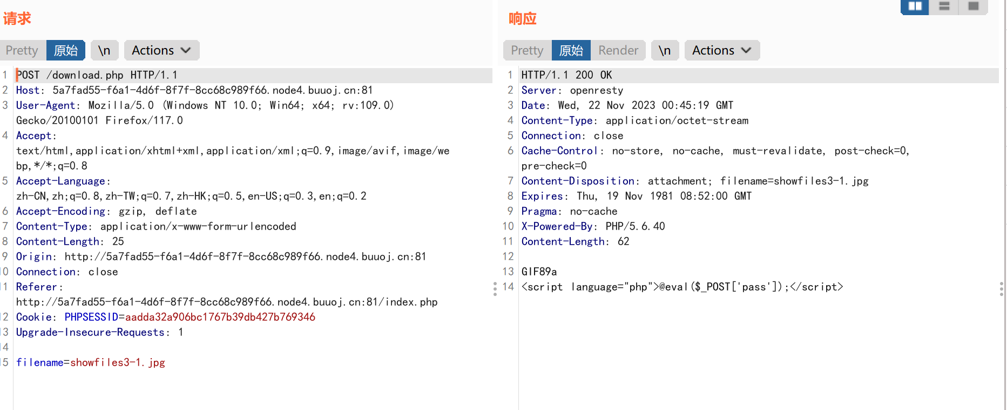Click the splitter handle between request and response
Screen dimensions: 1007x410
(495, 289)
